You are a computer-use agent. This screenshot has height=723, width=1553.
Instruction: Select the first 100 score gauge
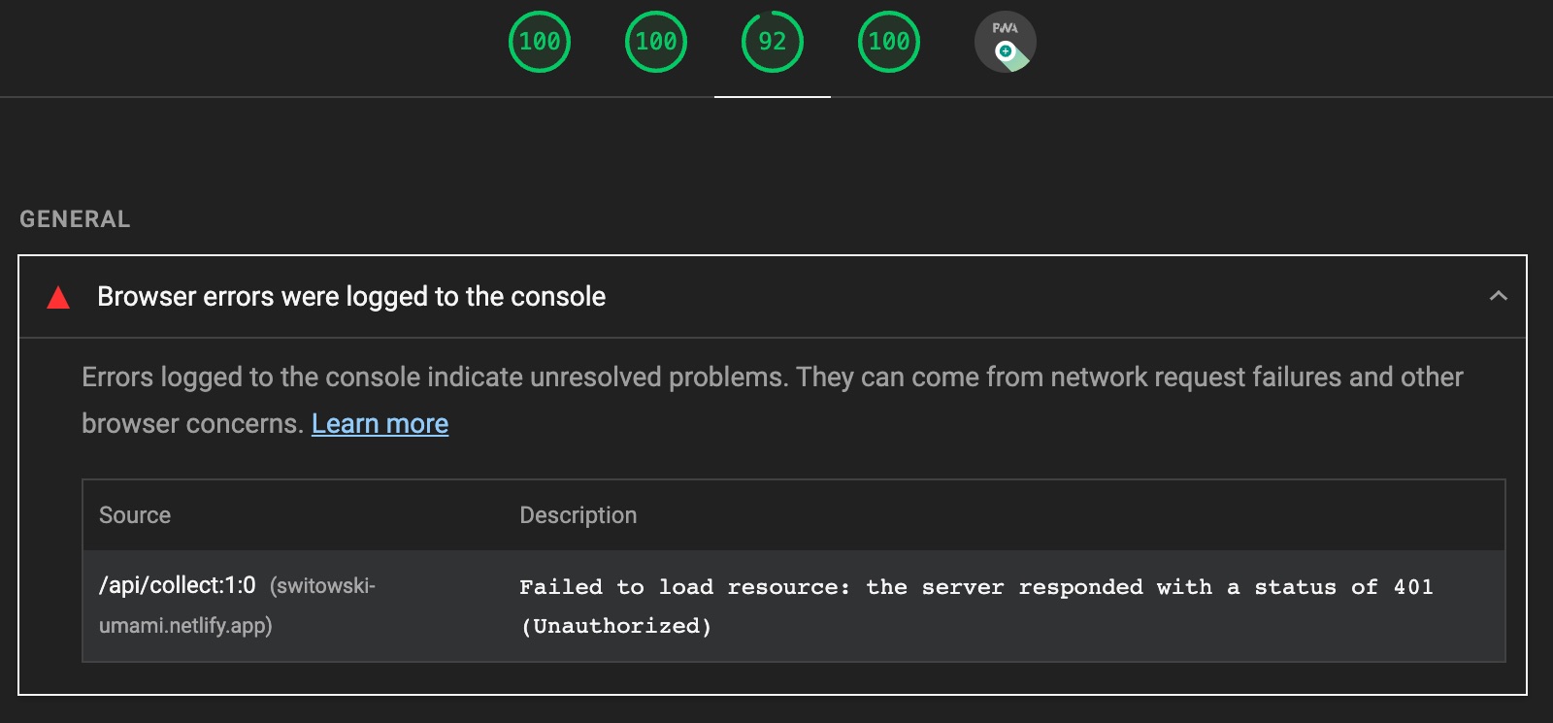pos(541,42)
